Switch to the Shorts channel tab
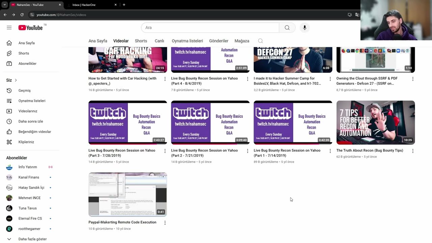Viewport: 432px width, 243px height. pos(141,41)
